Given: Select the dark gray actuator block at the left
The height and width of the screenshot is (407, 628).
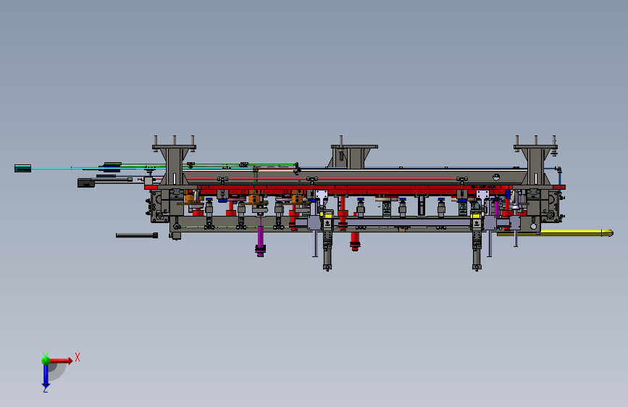Looking at the screenshot, I should click(x=86, y=183).
